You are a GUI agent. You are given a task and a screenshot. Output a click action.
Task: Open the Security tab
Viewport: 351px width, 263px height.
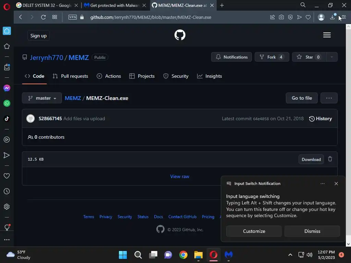176,76
